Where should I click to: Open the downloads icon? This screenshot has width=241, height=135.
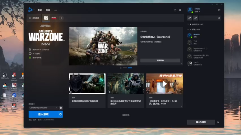[x=175, y=10]
